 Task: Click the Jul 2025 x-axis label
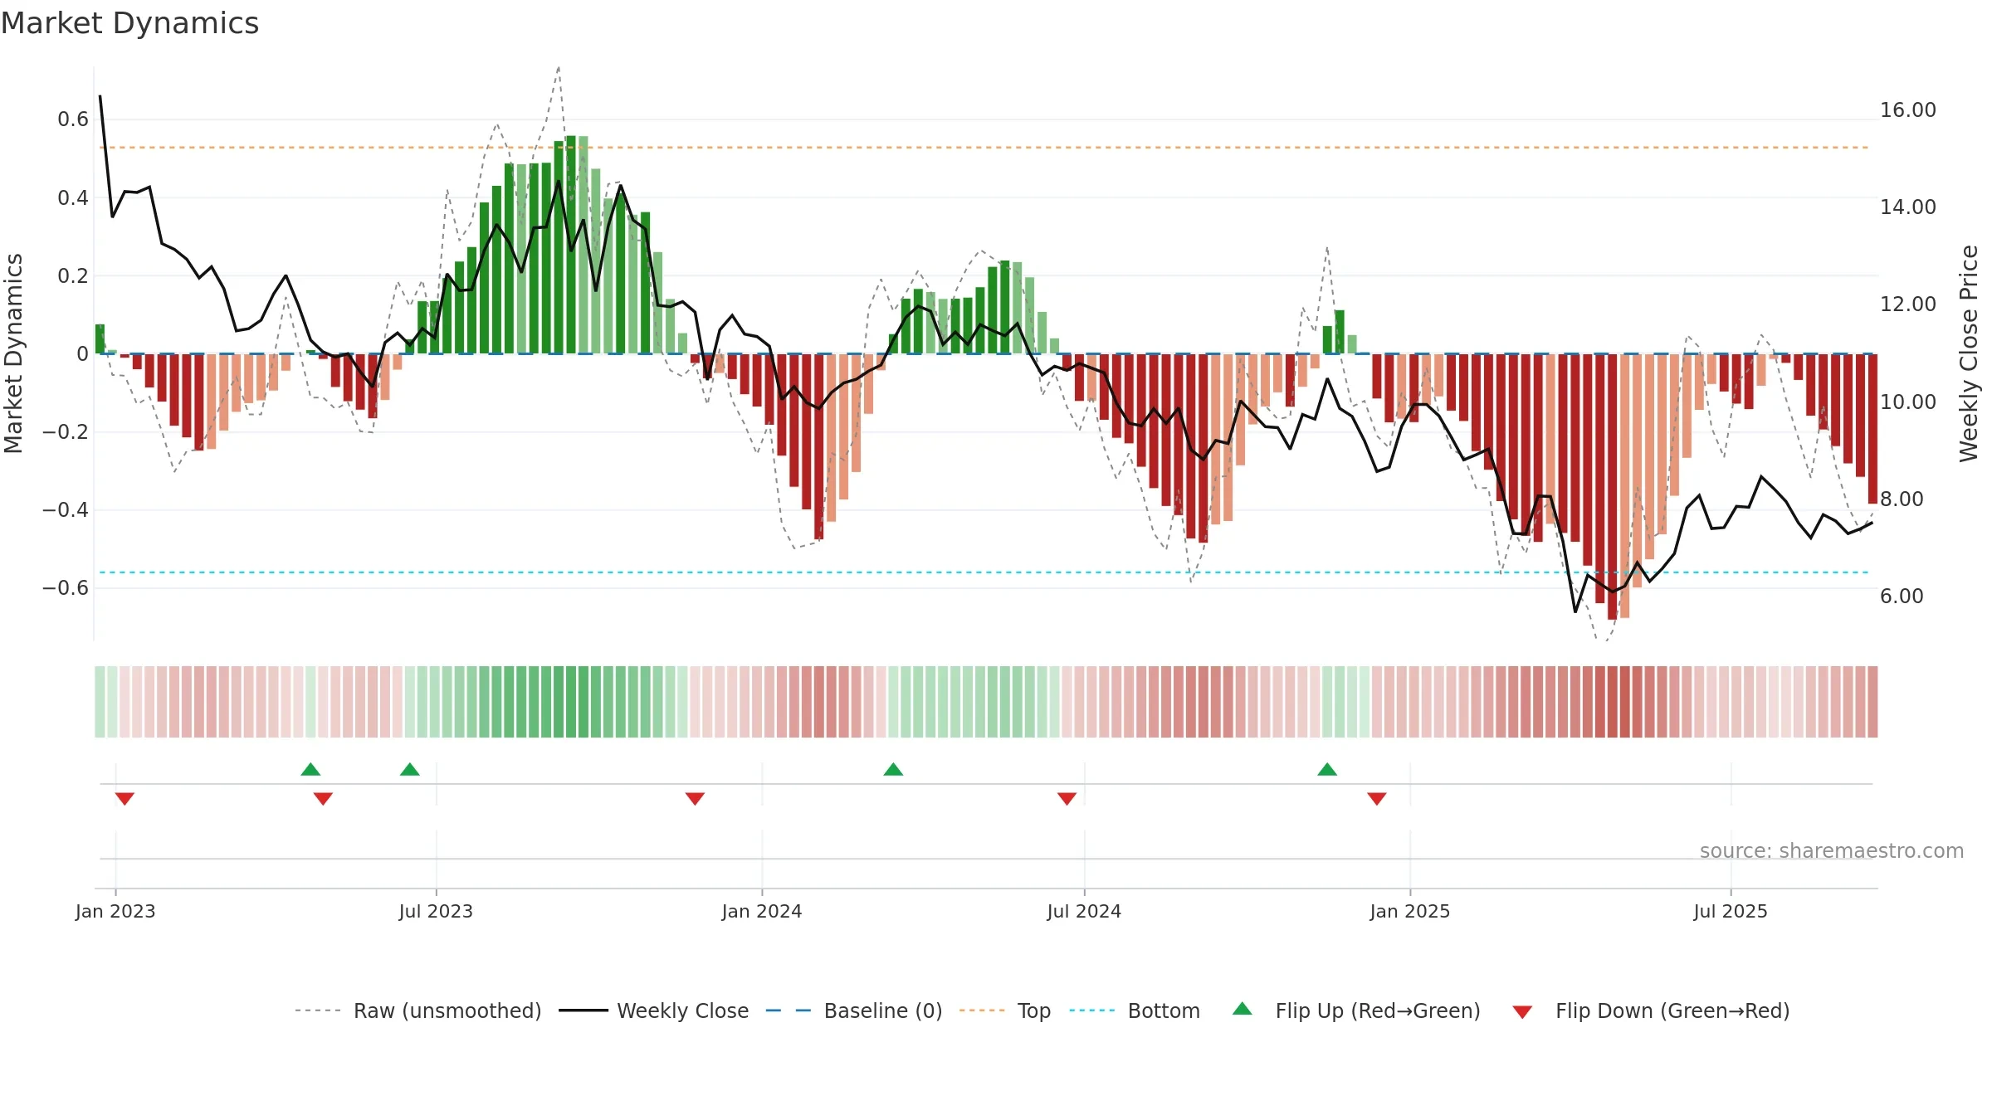click(x=1731, y=911)
